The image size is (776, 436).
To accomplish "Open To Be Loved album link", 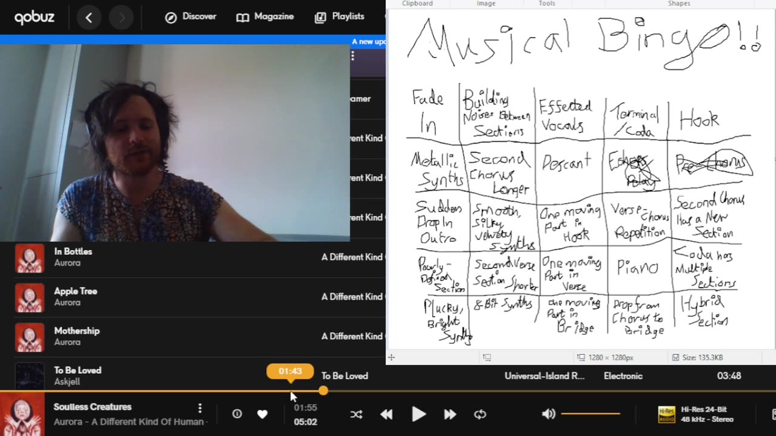I will pos(344,376).
